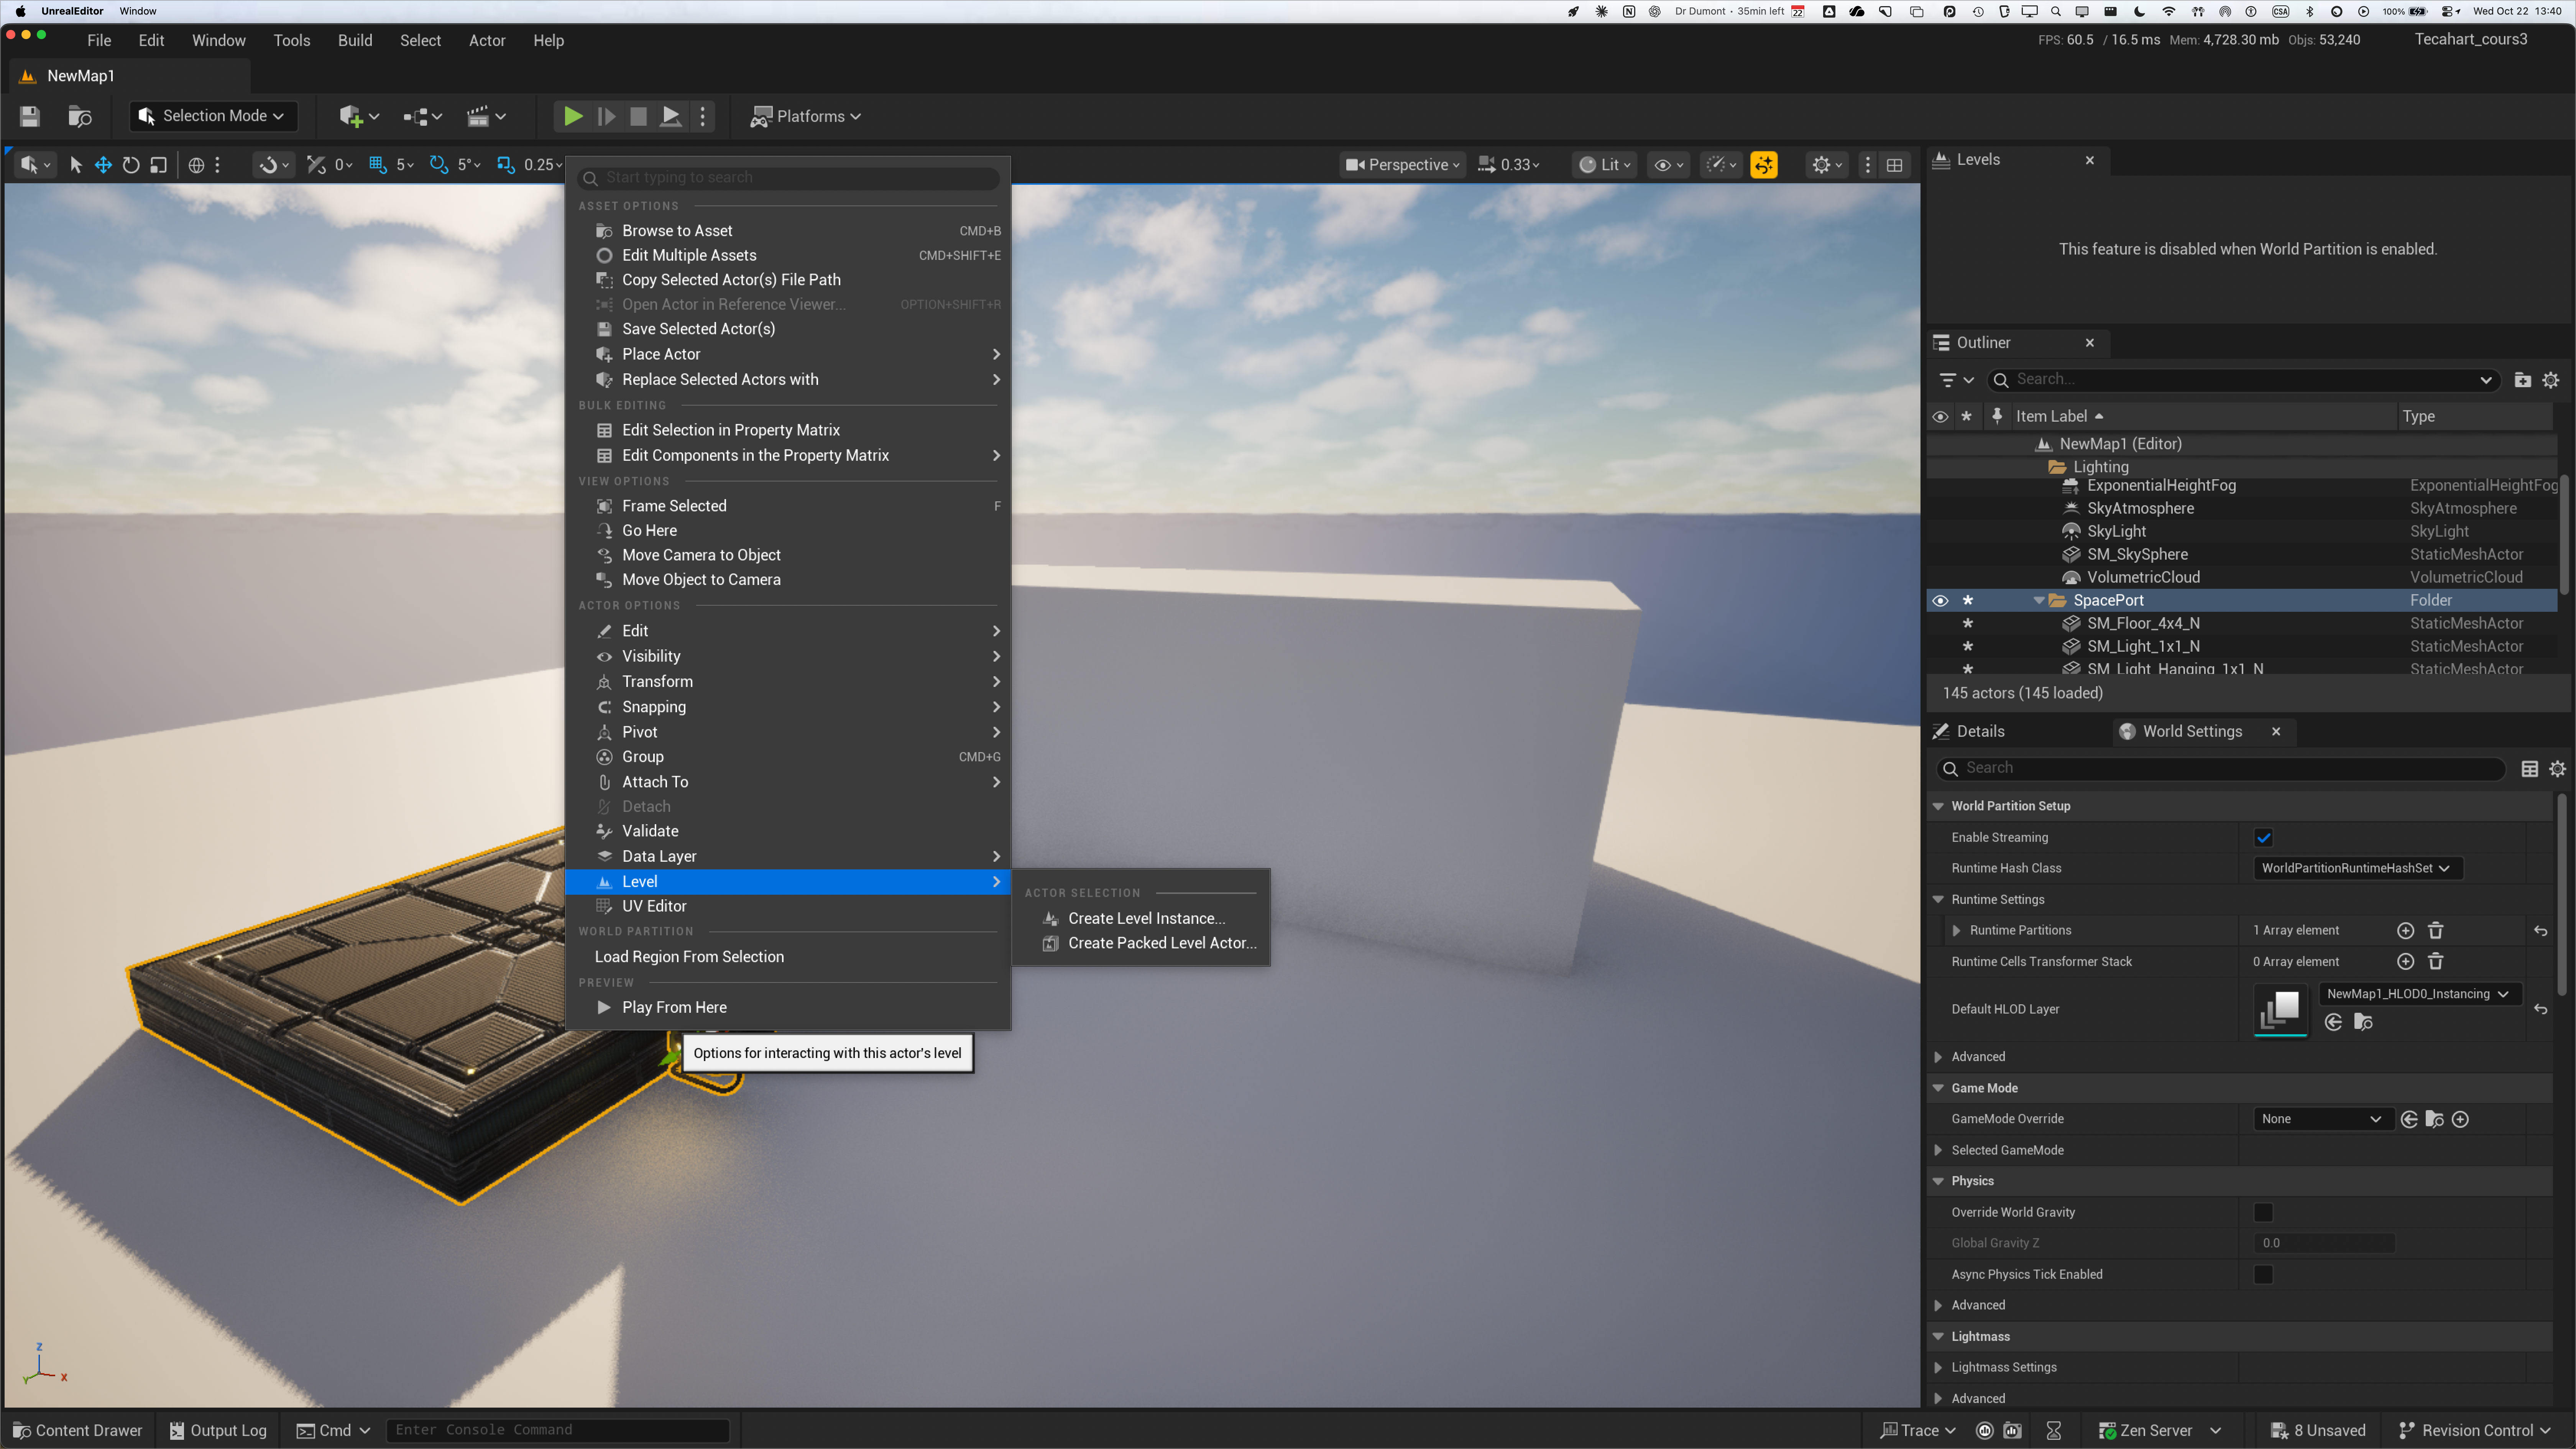The width and height of the screenshot is (2576, 1449).
Task: Open the Blueprints toolbar icon menu
Action: [422, 116]
